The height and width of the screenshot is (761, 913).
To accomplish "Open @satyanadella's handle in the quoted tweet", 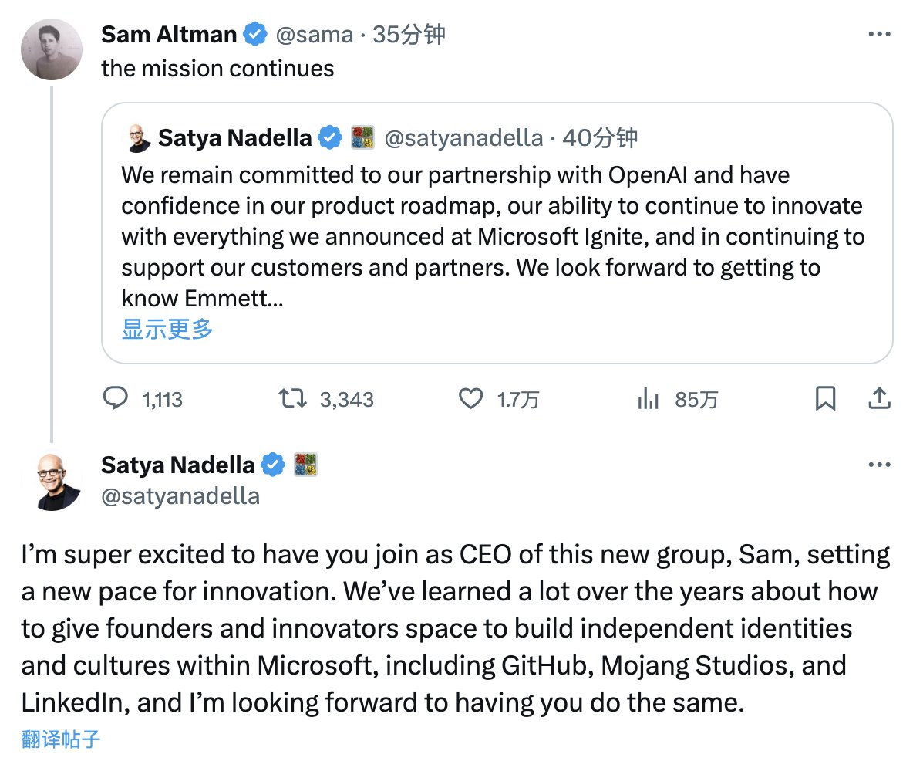I will [468, 137].
